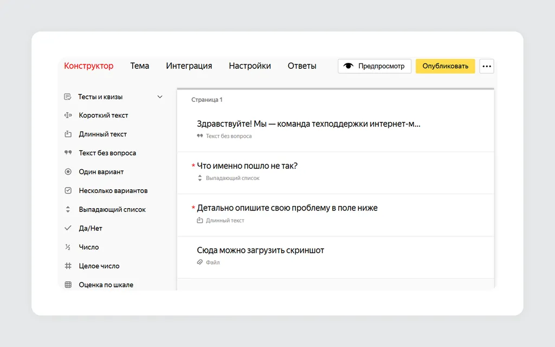This screenshot has width=555, height=347.
Task: Click the Число fraction icon
Action: point(68,247)
